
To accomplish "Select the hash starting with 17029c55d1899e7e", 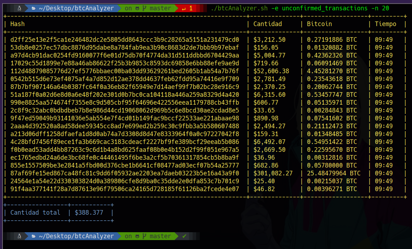I will point(125,63).
